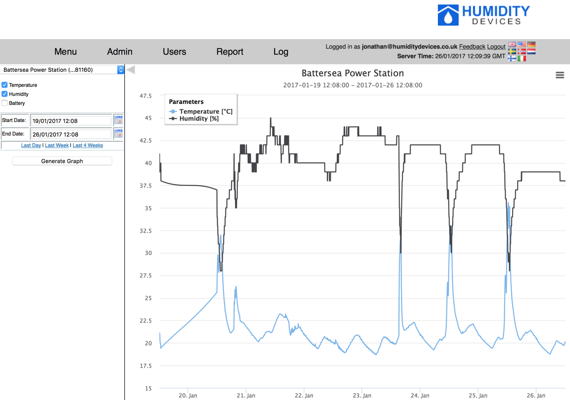Switch language using the Swedish flag
The image size is (570, 400).
tap(512, 51)
